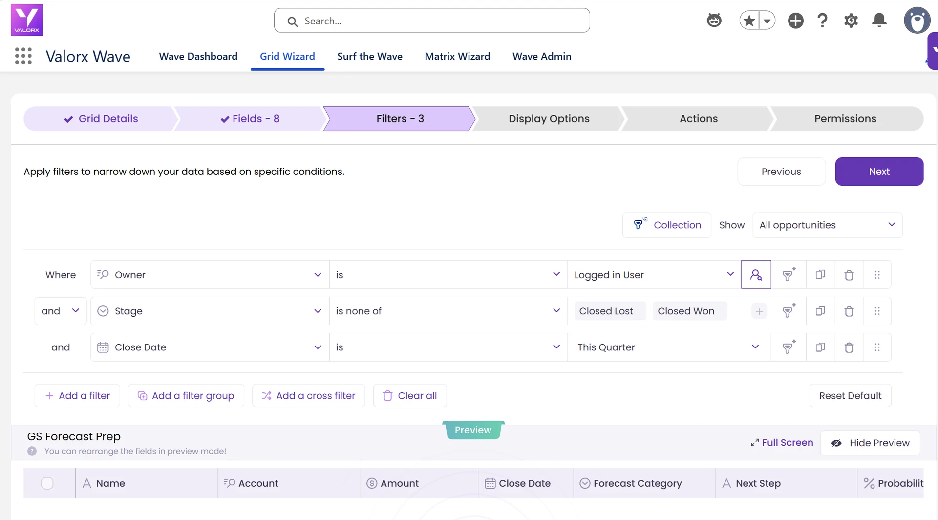Duplicate the Close Date filter row
The width and height of the screenshot is (938, 520).
820,347
